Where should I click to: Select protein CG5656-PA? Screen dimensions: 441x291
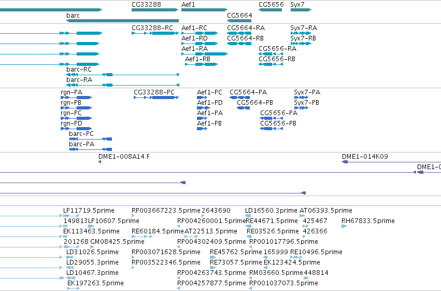[272, 118]
